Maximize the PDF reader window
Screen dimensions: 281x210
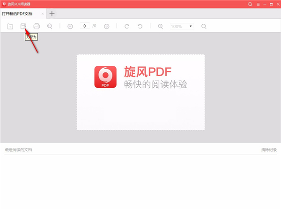pos(271,4)
